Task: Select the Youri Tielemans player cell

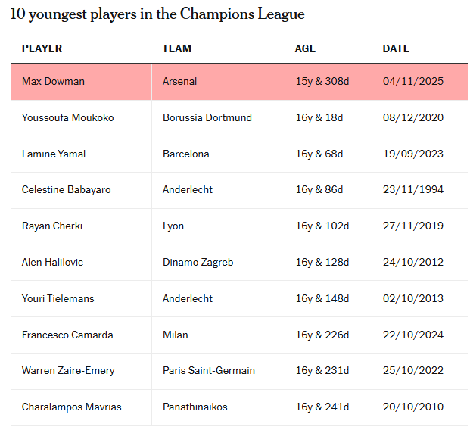Action: click(x=58, y=298)
